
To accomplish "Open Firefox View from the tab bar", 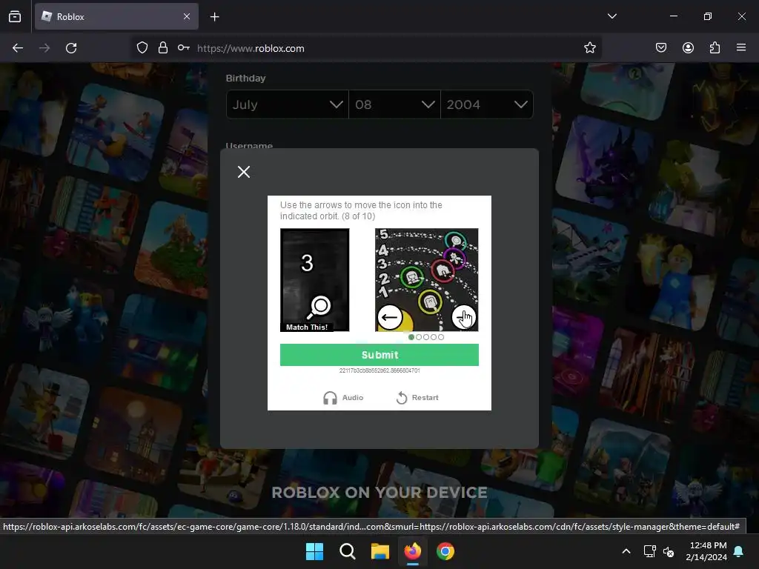I will 15,16.
